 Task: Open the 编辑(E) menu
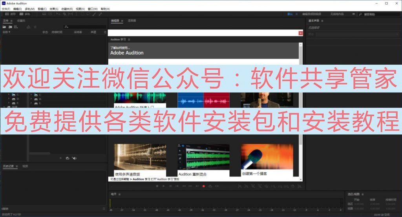[17, 9]
